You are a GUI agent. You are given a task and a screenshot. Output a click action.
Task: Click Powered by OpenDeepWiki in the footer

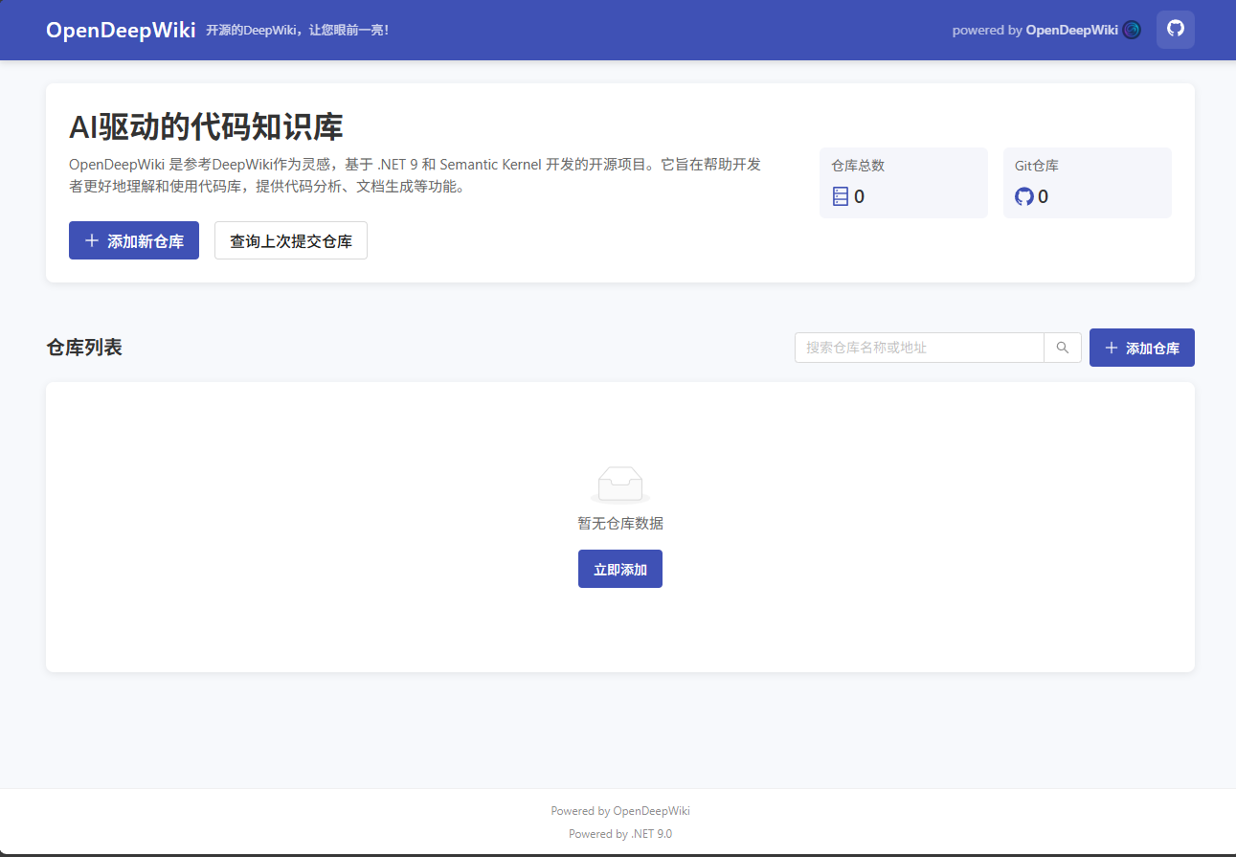(x=619, y=810)
